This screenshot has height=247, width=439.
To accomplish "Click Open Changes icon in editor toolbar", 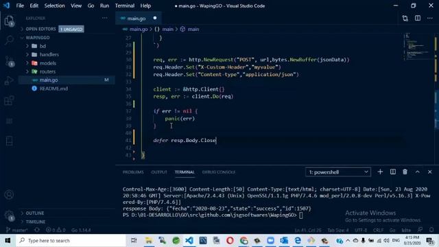I will pyautogui.click(x=405, y=19).
